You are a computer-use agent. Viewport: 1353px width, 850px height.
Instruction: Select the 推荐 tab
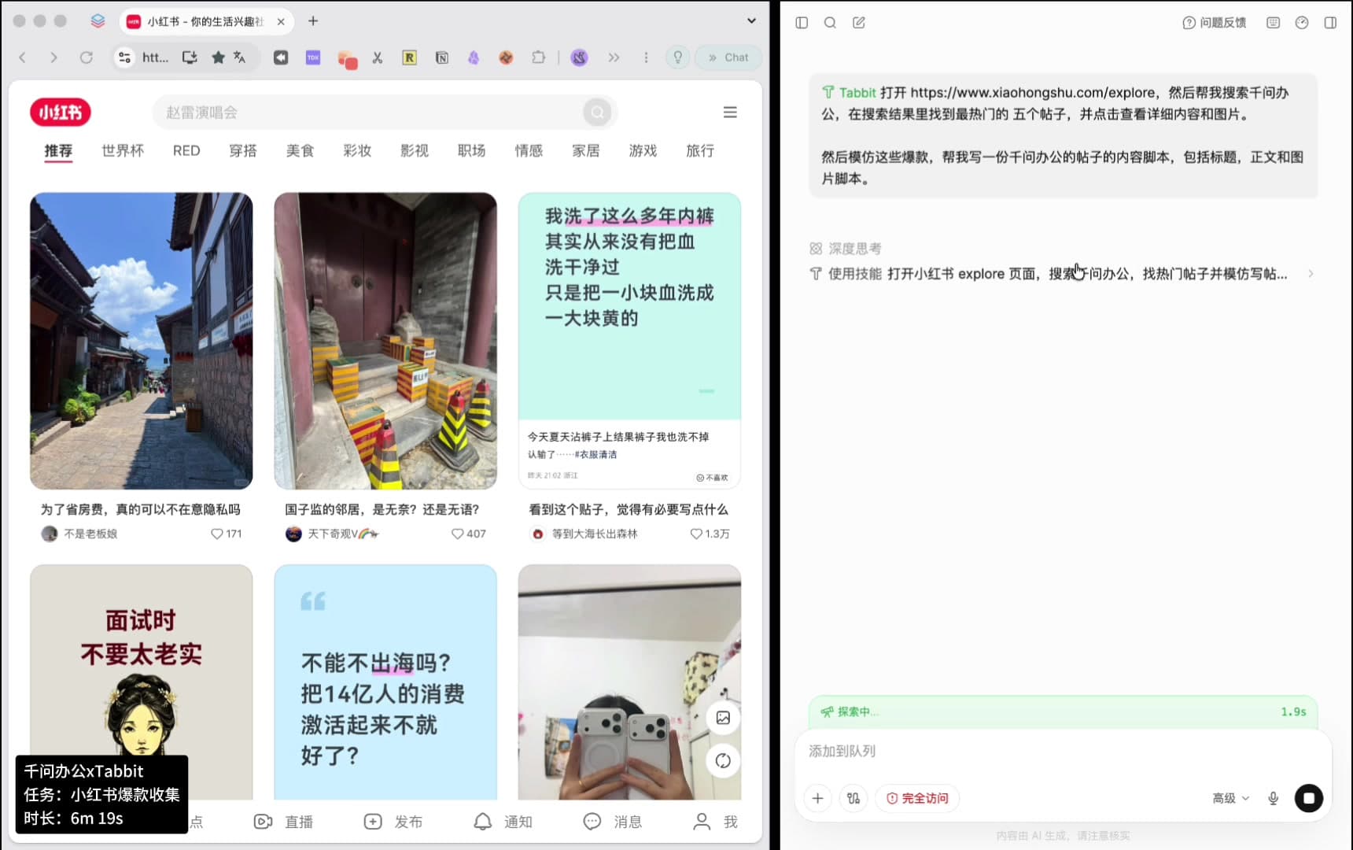click(58, 150)
